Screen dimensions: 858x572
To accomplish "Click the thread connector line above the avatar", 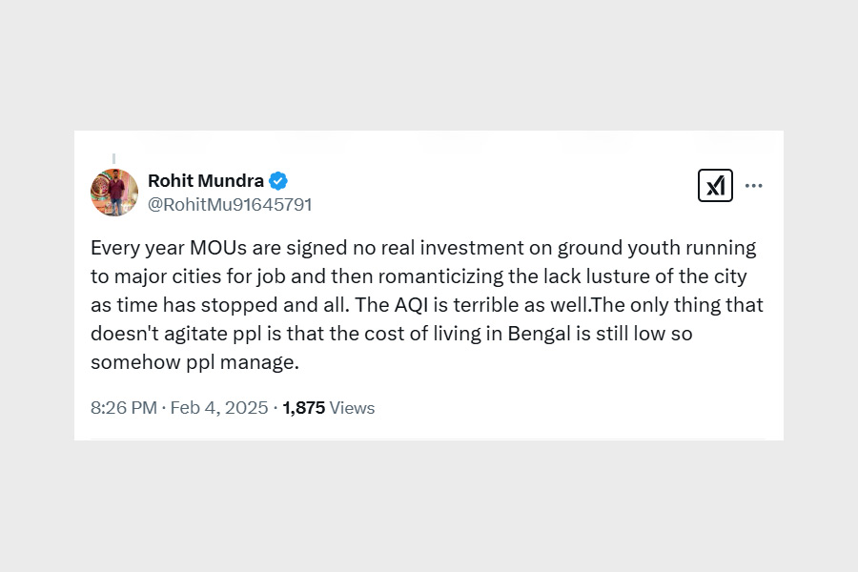I will coord(114,159).
